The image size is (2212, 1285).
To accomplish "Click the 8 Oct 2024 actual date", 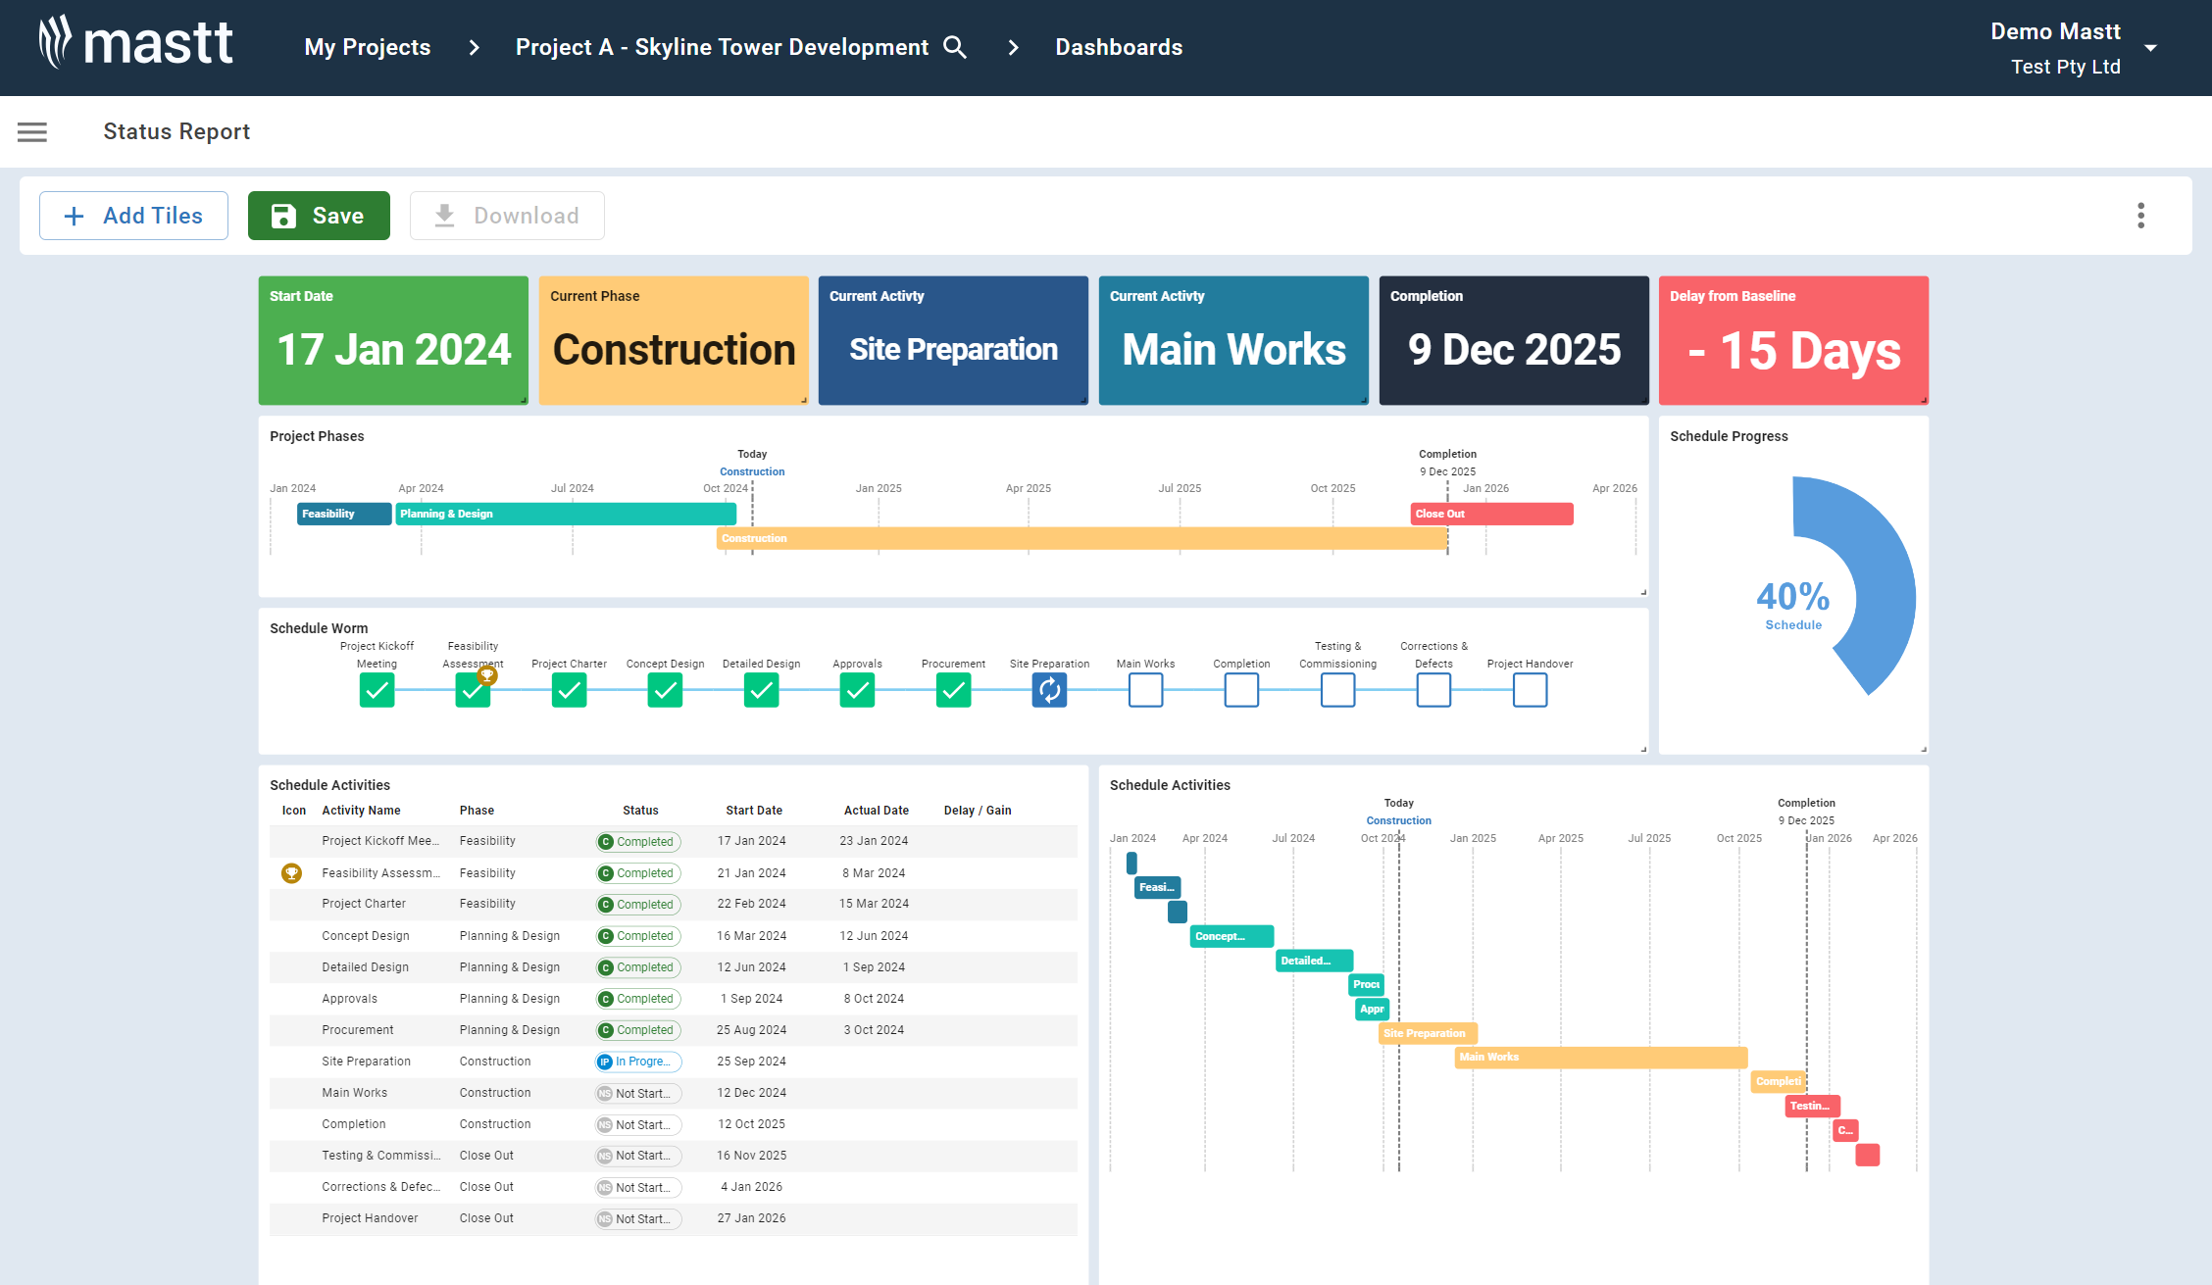I will click(x=874, y=999).
